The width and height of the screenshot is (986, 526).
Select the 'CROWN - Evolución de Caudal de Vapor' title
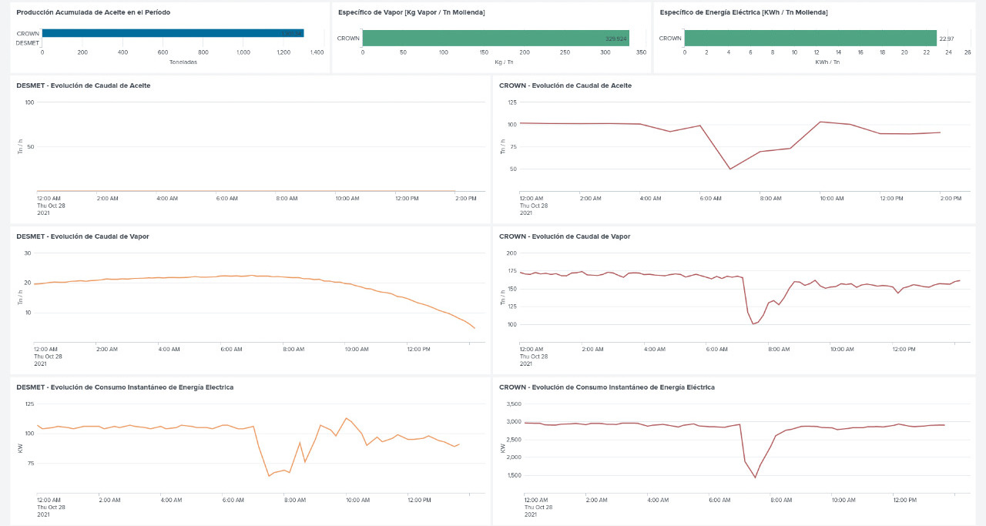tap(565, 236)
